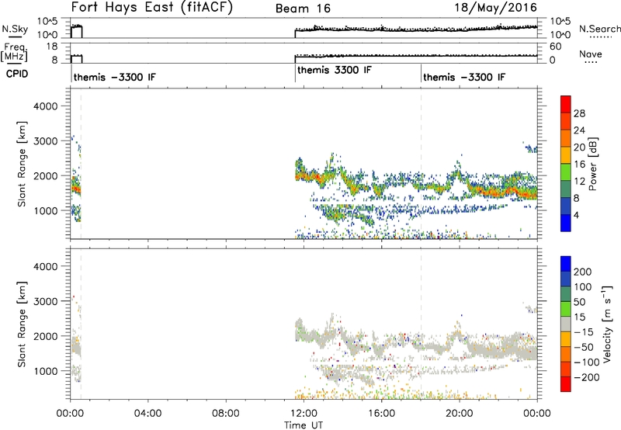The height and width of the screenshot is (430, 621).
Task: Click the date '18/May/2016'
Action: click(495, 7)
